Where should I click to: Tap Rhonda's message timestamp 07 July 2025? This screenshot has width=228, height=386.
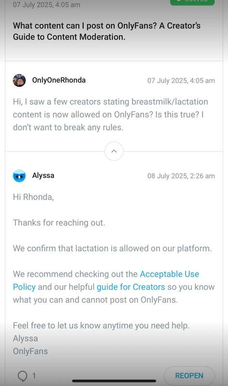181,81
